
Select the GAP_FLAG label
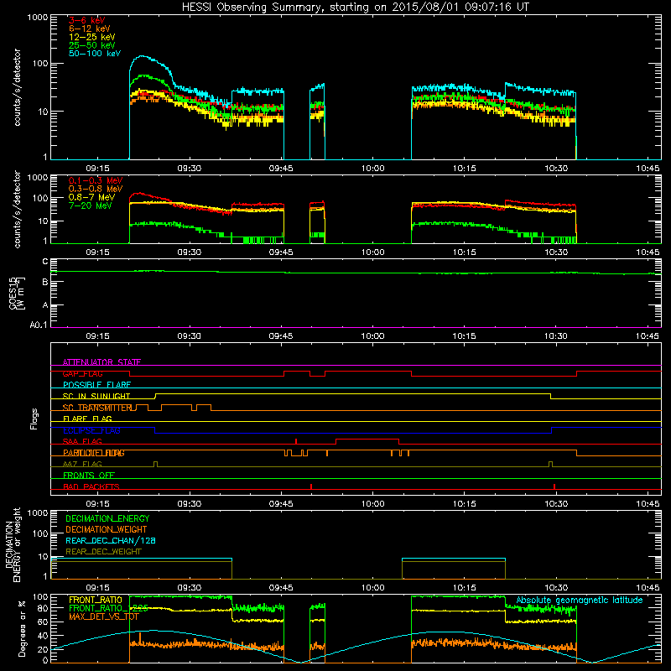83,373
